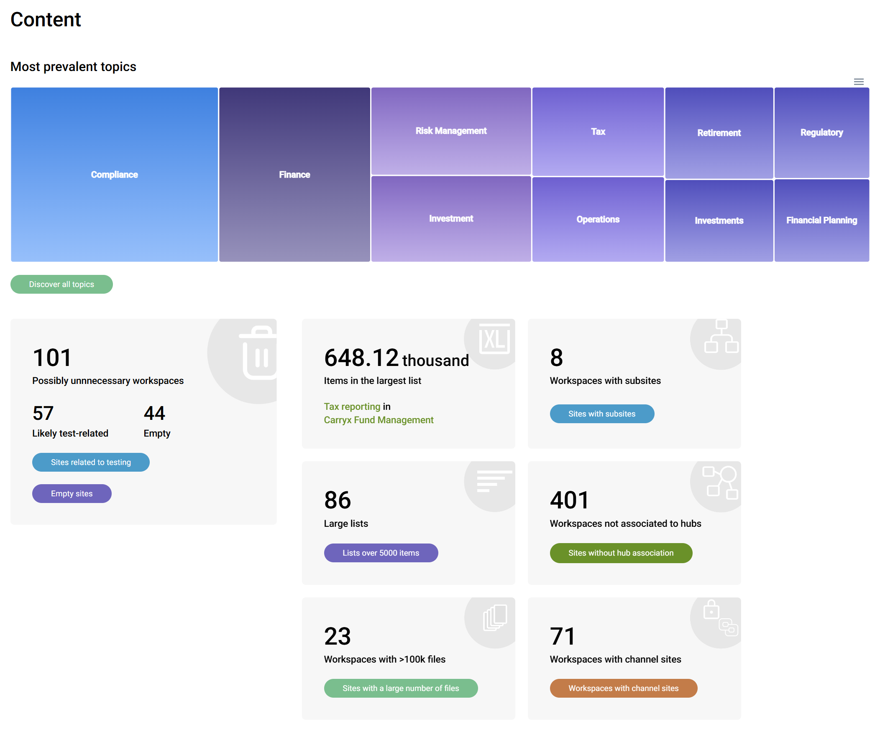Screen dimensions: 880x729
Task: Select the Risk Management topic tile
Action: pyautogui.click(x=451, y=131)
